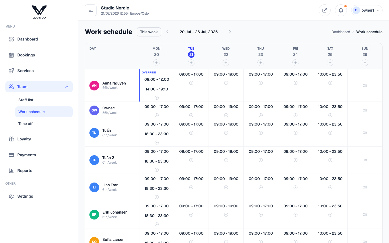Image resolution: width=389 pixels, height=243 pixels.
Task: Click the Sofia Larsen staff name
Action: pos(113,239)
